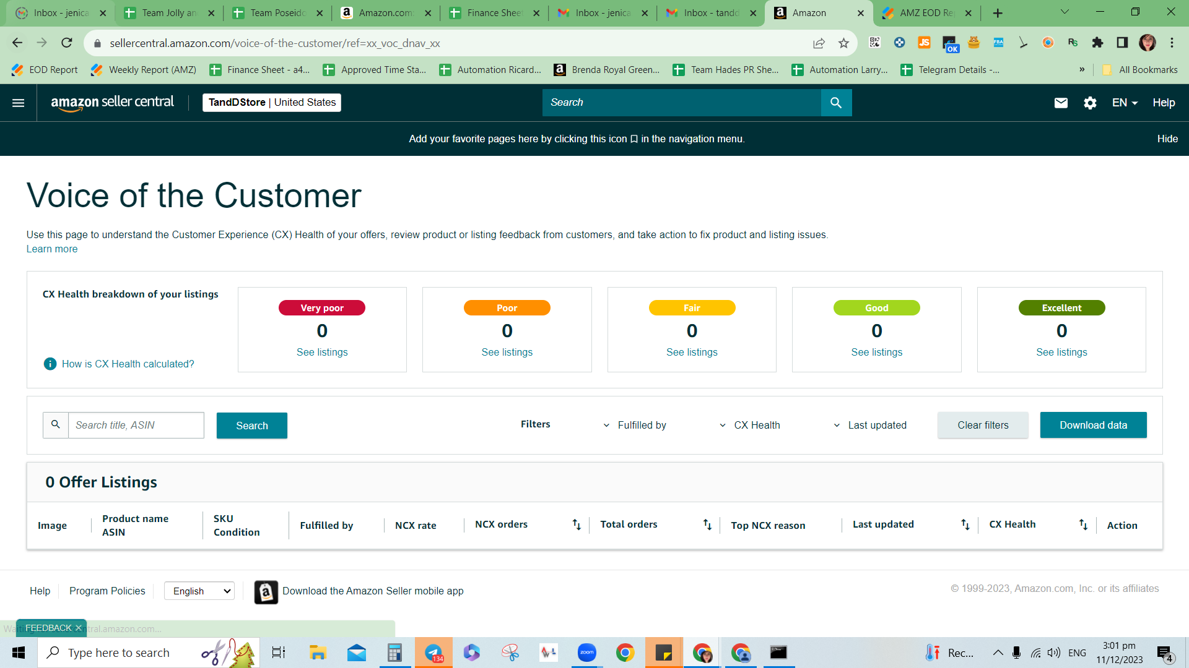This screenshot has width=1189, height=668.
Task: Click the share page icon in address bar
Action: [819, 43]
